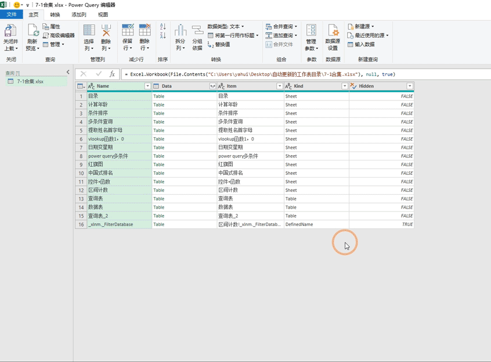Open the Hidden column filter dropdown
Screen dimensions: 491x362
(410, 86)
